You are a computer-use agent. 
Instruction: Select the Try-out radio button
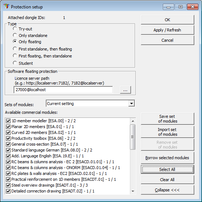click(x=15, y=29)
